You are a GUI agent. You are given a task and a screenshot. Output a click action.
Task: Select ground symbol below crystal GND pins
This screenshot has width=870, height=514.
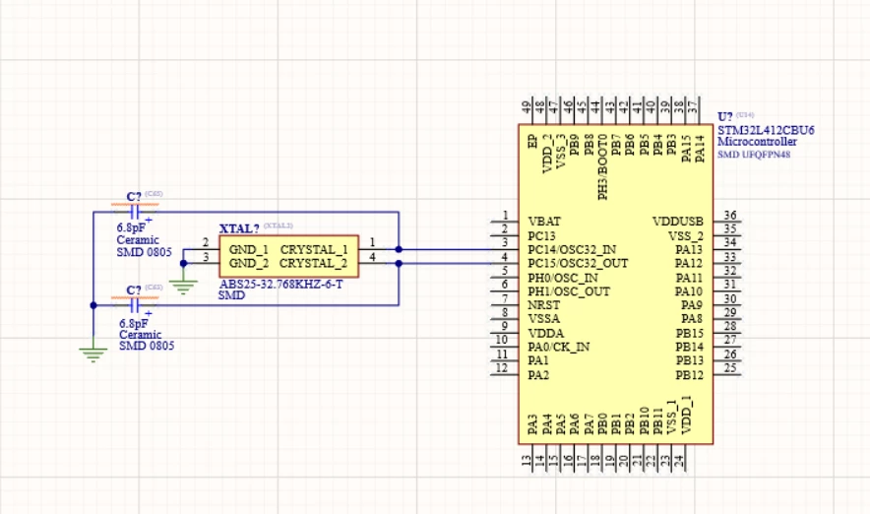(x=183, y=287)
